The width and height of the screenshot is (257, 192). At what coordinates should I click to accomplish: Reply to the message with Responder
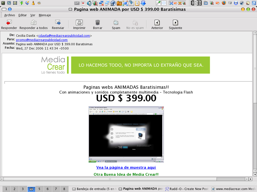[x=9, y=24]
